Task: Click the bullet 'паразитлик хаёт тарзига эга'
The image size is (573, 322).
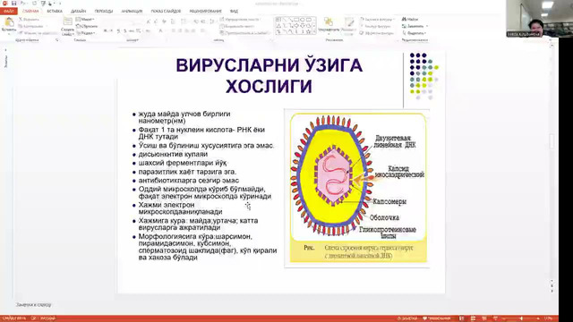Action: point(187,172)
